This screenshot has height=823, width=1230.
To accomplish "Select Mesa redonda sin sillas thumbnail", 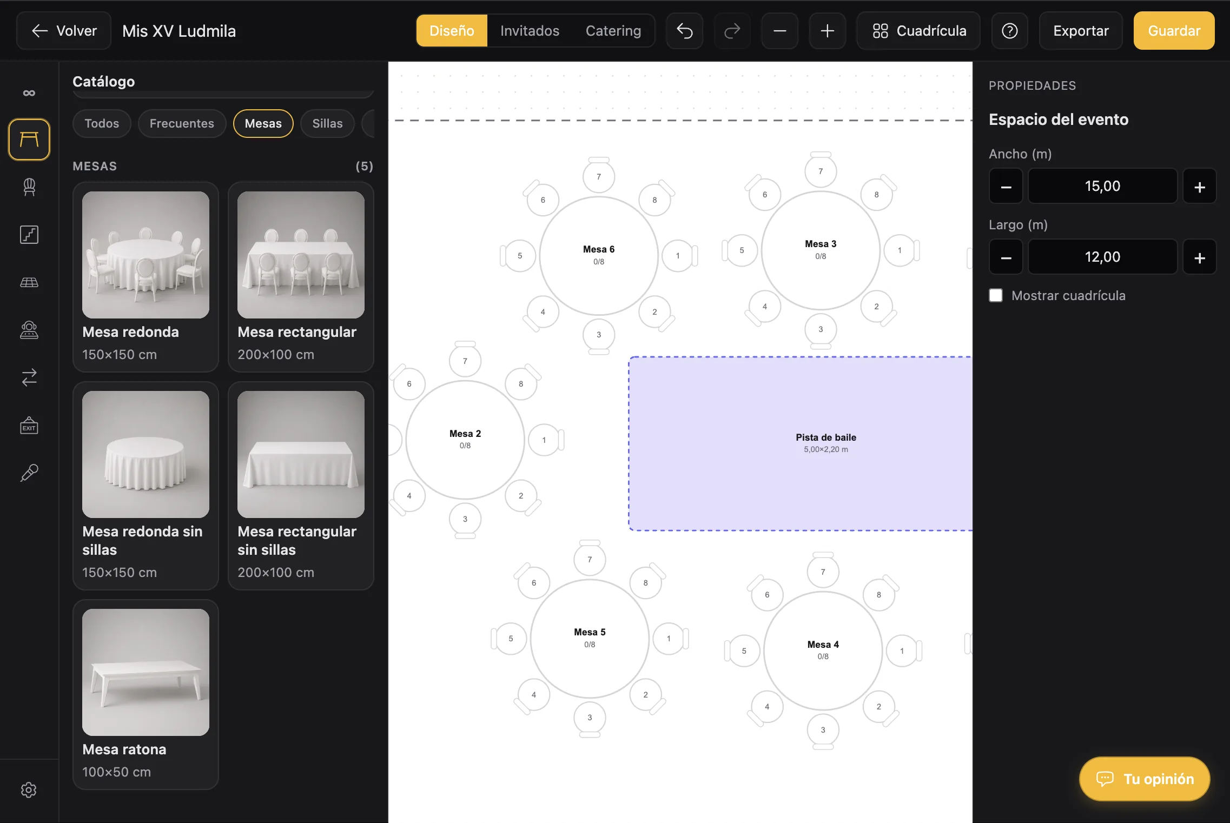I will 146,454.
